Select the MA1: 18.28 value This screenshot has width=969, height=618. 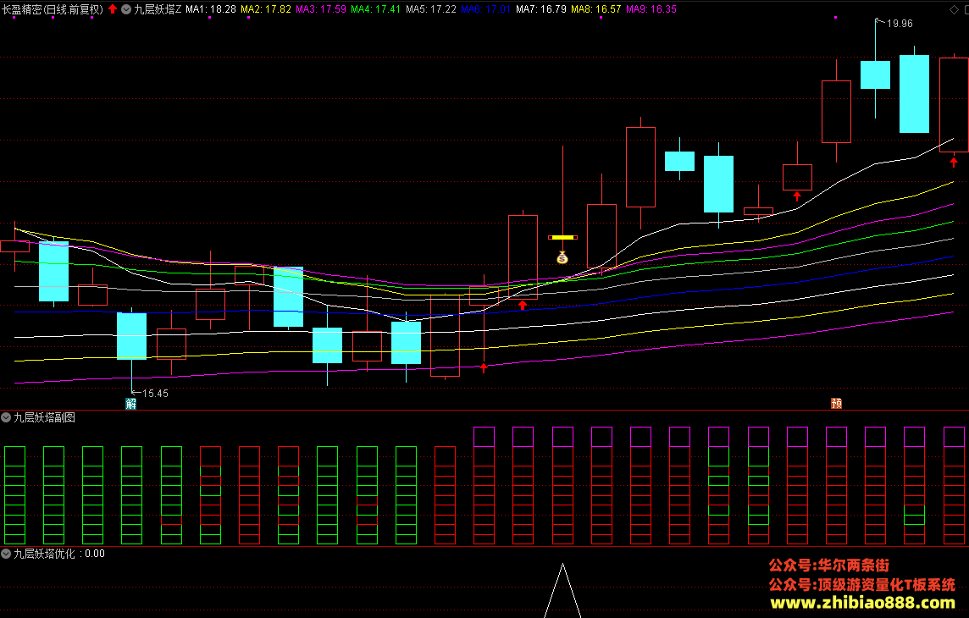pos(211,9)
